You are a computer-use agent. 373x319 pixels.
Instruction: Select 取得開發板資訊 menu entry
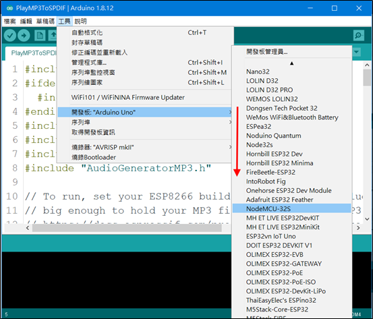tap(144, 132)
